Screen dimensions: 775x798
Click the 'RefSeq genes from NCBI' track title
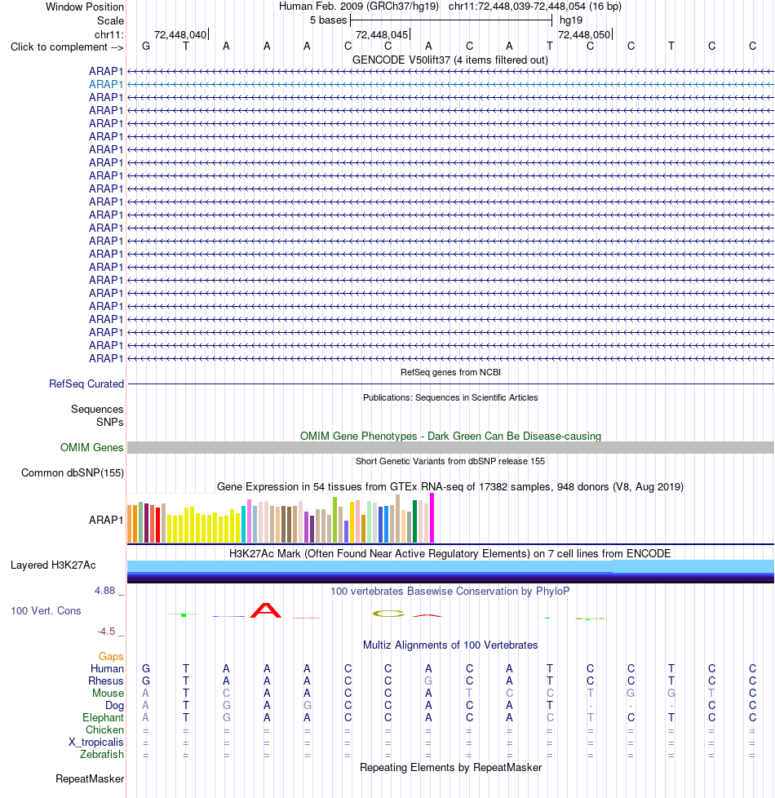click(450, 372)
